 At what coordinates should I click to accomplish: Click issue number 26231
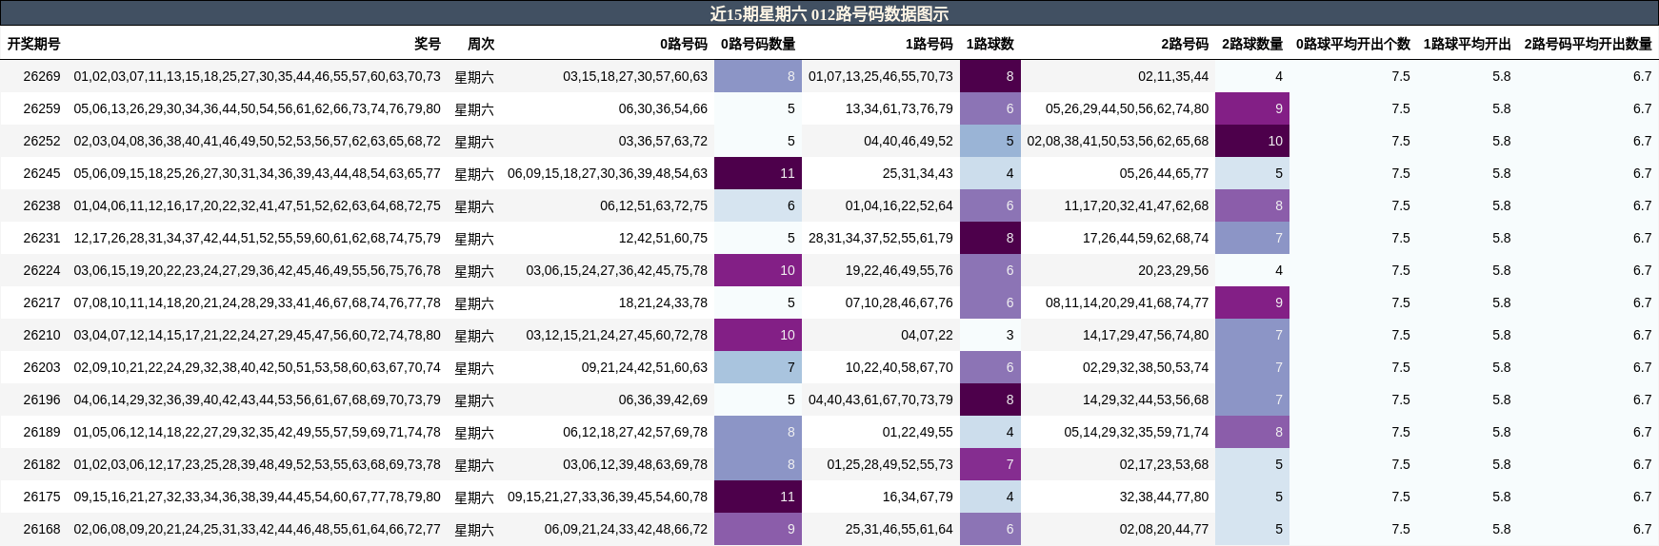click(x=42, y=238)
